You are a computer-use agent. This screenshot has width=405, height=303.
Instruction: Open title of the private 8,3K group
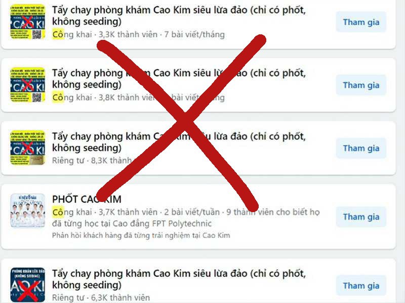point(179,142)
